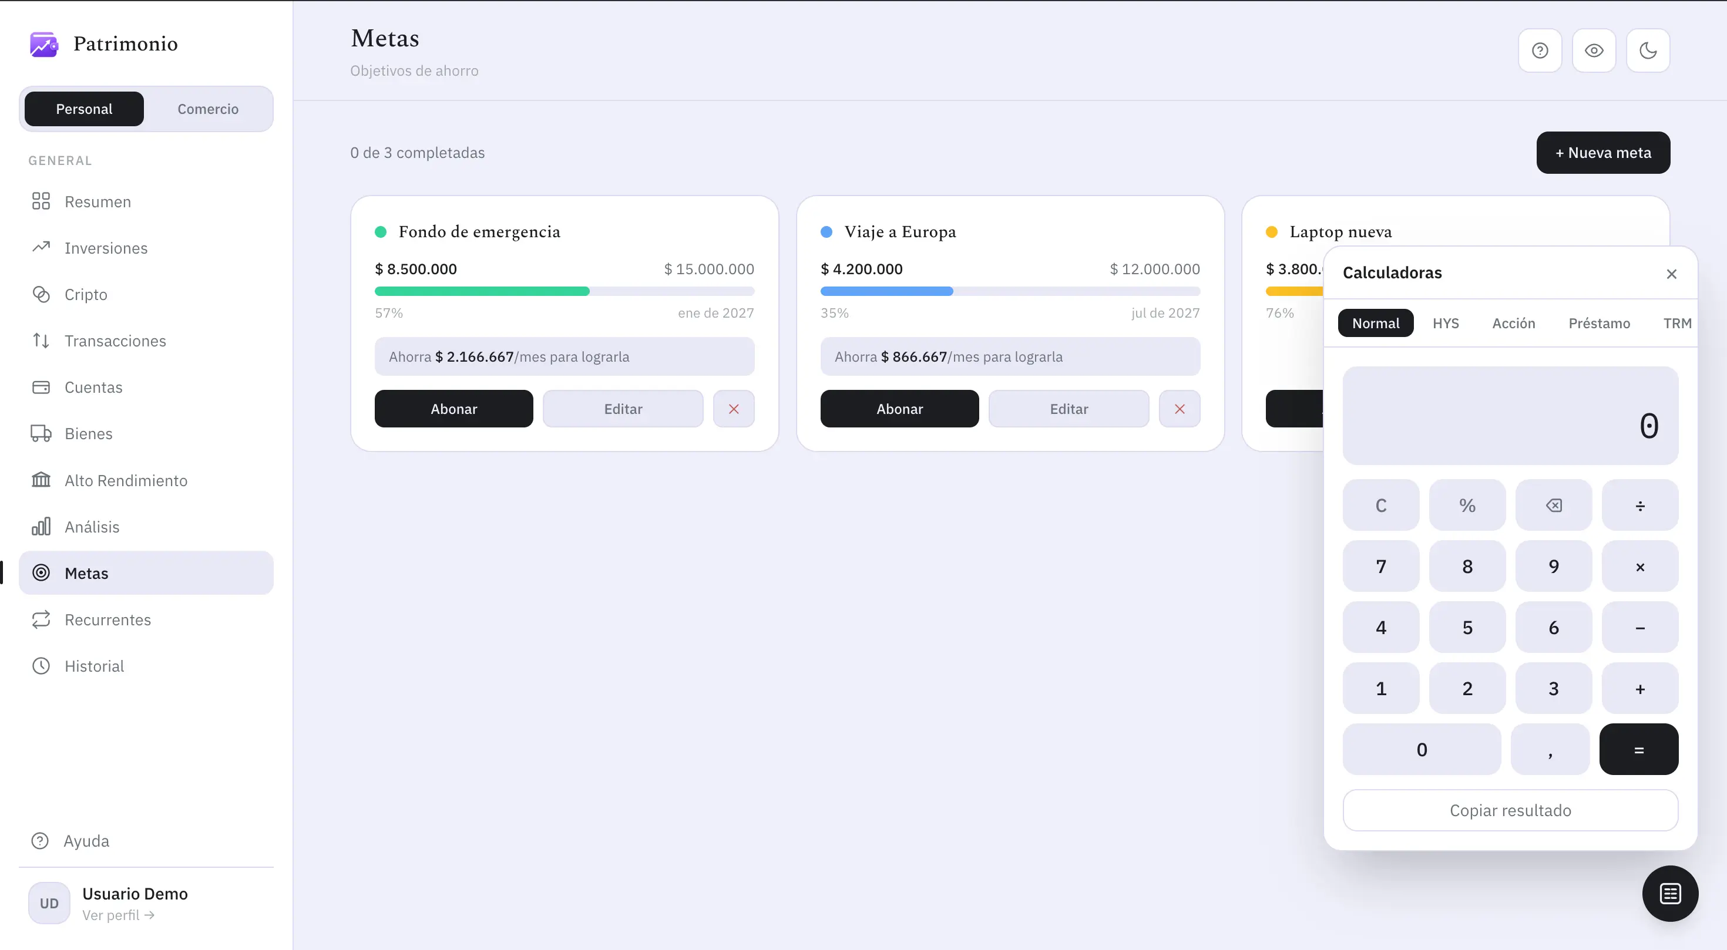Tap the backspace key on the calculator
Screen dimensions: 1727x950
[x=1553, y=505]
